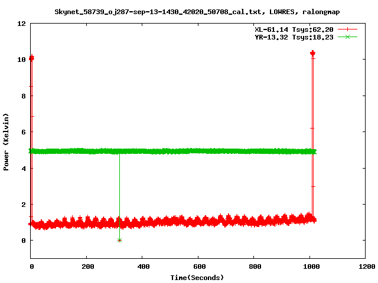The image size is (378, 283).
Task: Click the x-axis tick label 400
Action: (x=143, y=266)
